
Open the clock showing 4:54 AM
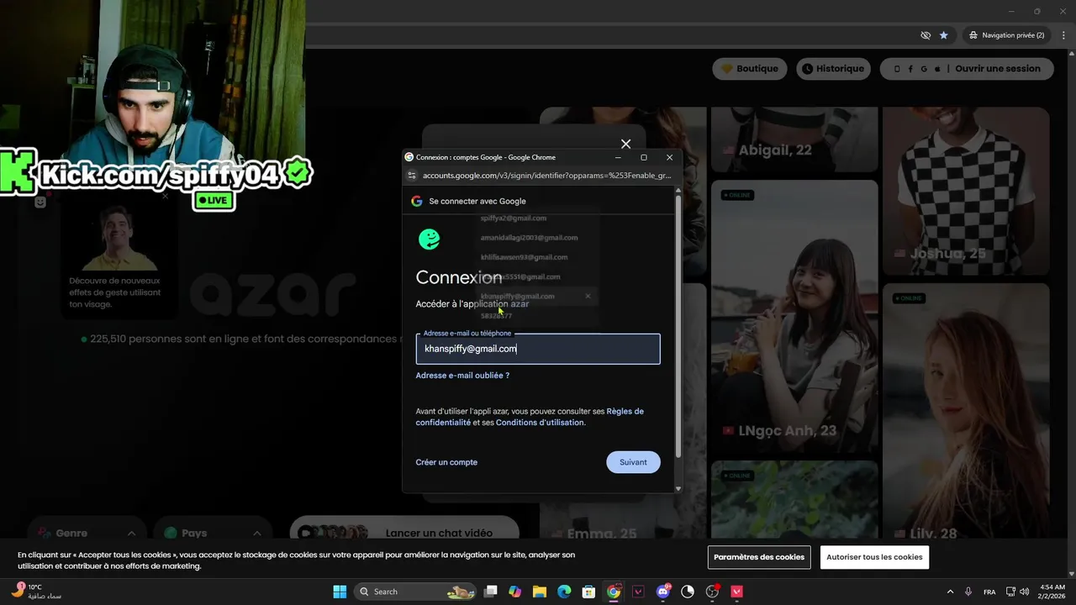1052,592
